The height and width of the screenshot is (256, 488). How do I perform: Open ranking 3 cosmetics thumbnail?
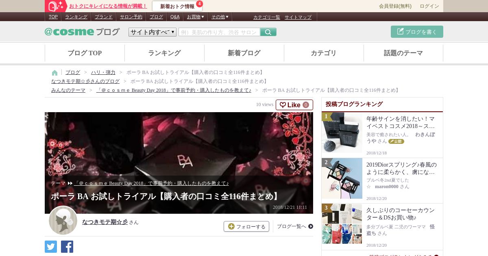point(342,224)
